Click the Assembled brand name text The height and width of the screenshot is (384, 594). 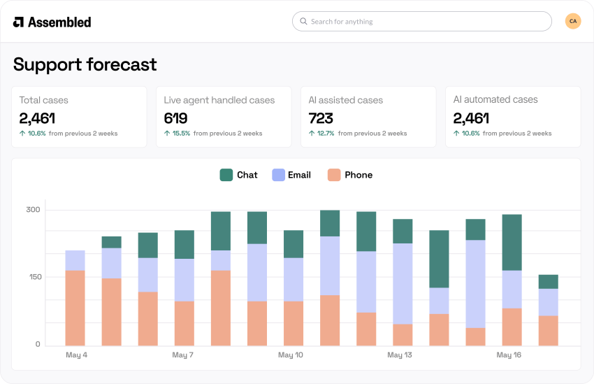59,22
